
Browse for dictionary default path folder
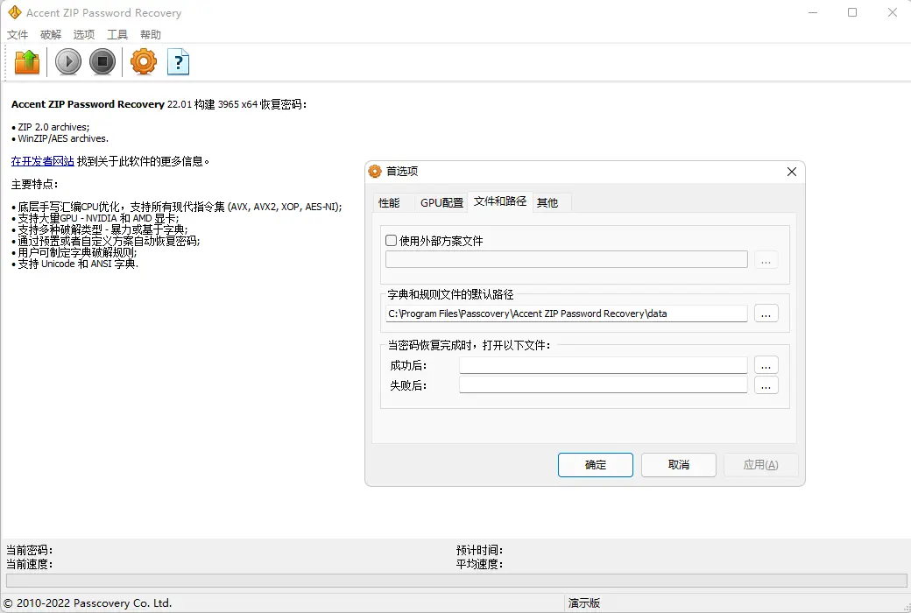tap(766, 314)
